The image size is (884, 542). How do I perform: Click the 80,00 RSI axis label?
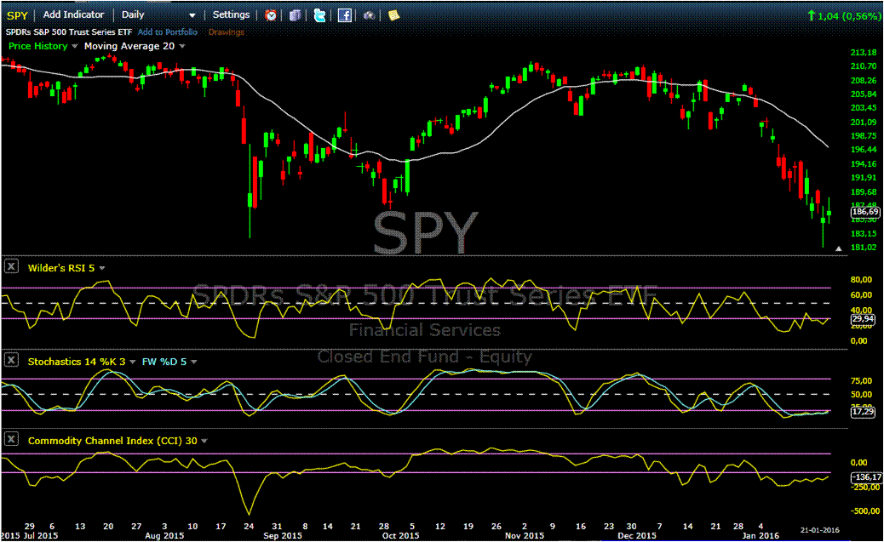[x=862, y=279]
